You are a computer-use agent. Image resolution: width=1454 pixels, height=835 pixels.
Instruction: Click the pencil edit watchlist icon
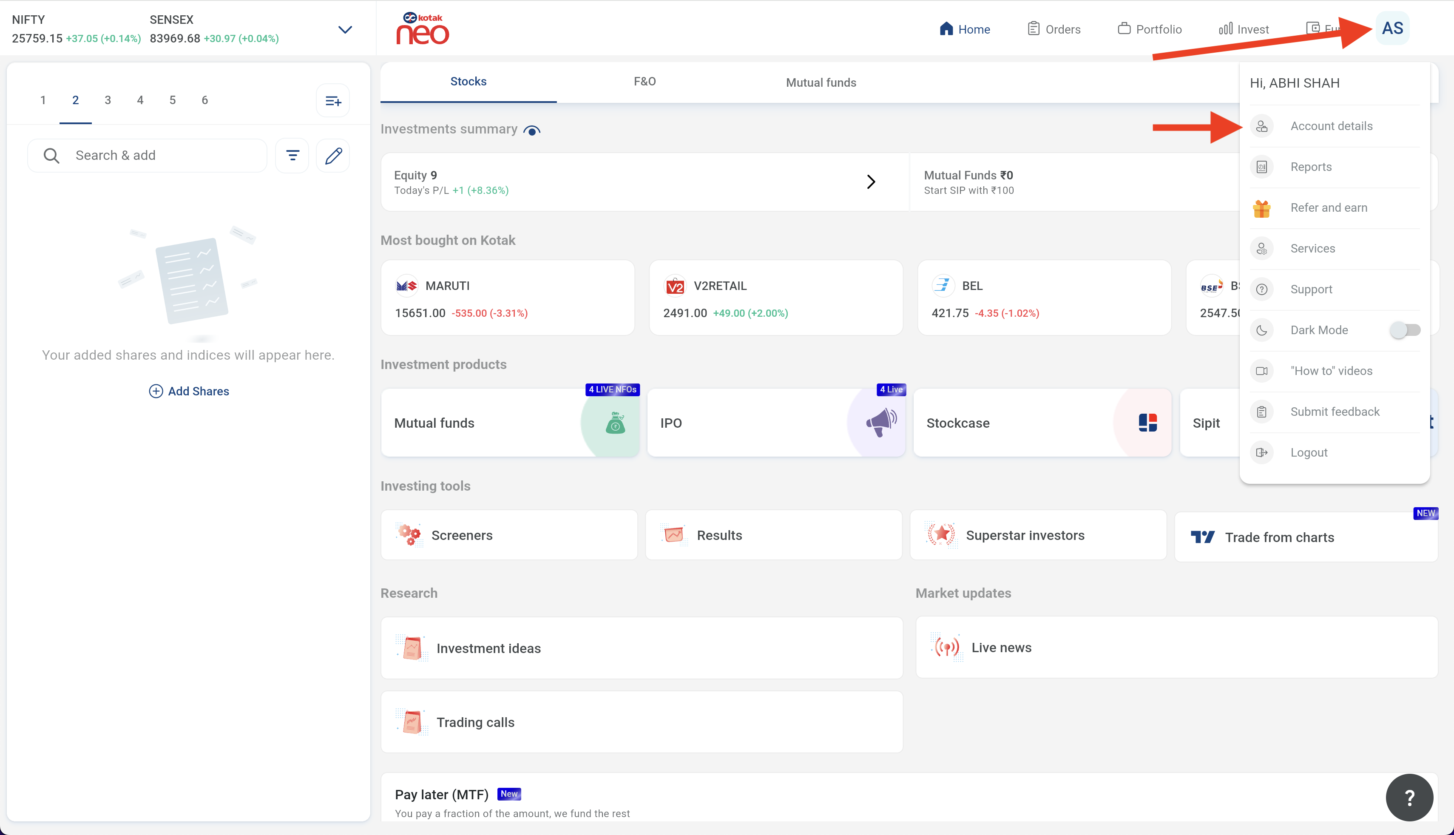[x=333, y=156]
